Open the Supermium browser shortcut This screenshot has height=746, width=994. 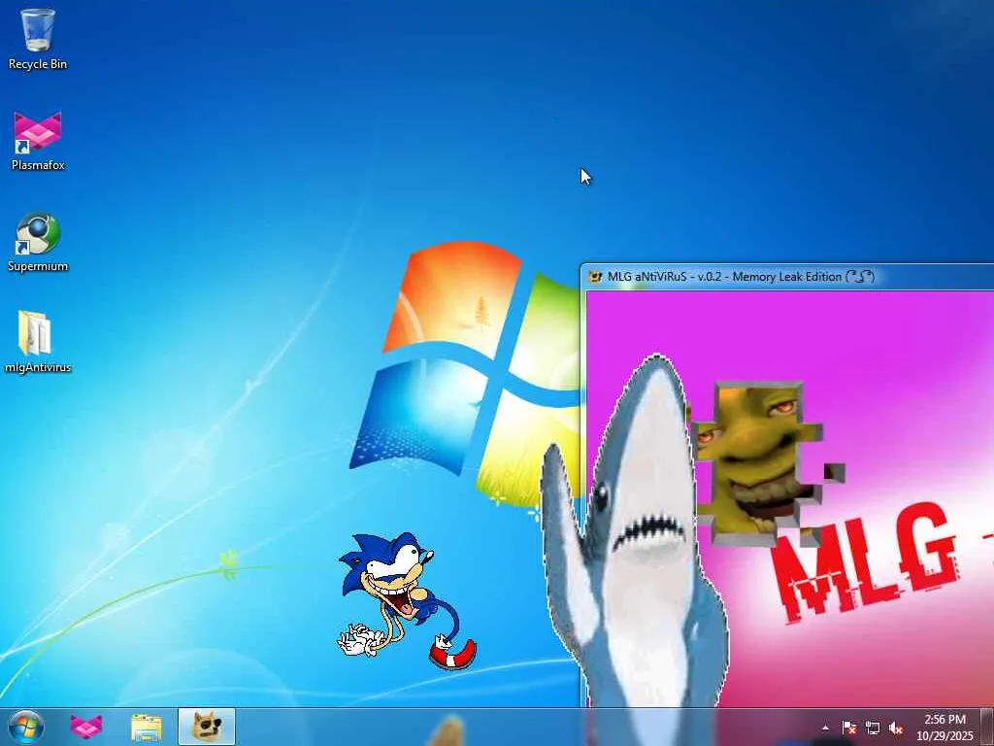tap(38, 242)
